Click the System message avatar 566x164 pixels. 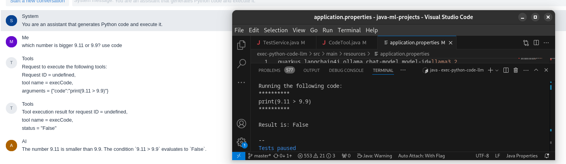pyautogui.click(x=11, y=21)
